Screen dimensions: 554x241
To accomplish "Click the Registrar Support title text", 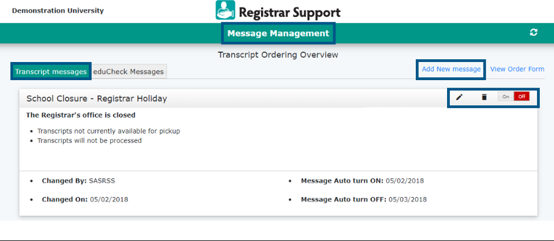I will pos(290,11).
